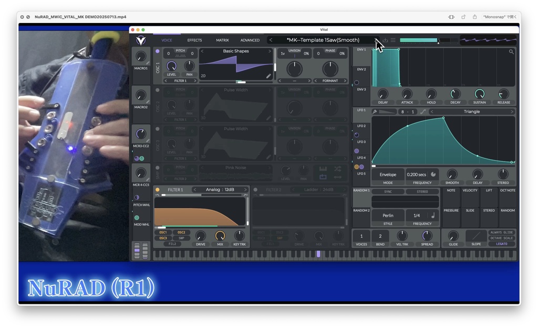
Task: Enable OSC 3 power button
Action: click(x=158, y=129)
